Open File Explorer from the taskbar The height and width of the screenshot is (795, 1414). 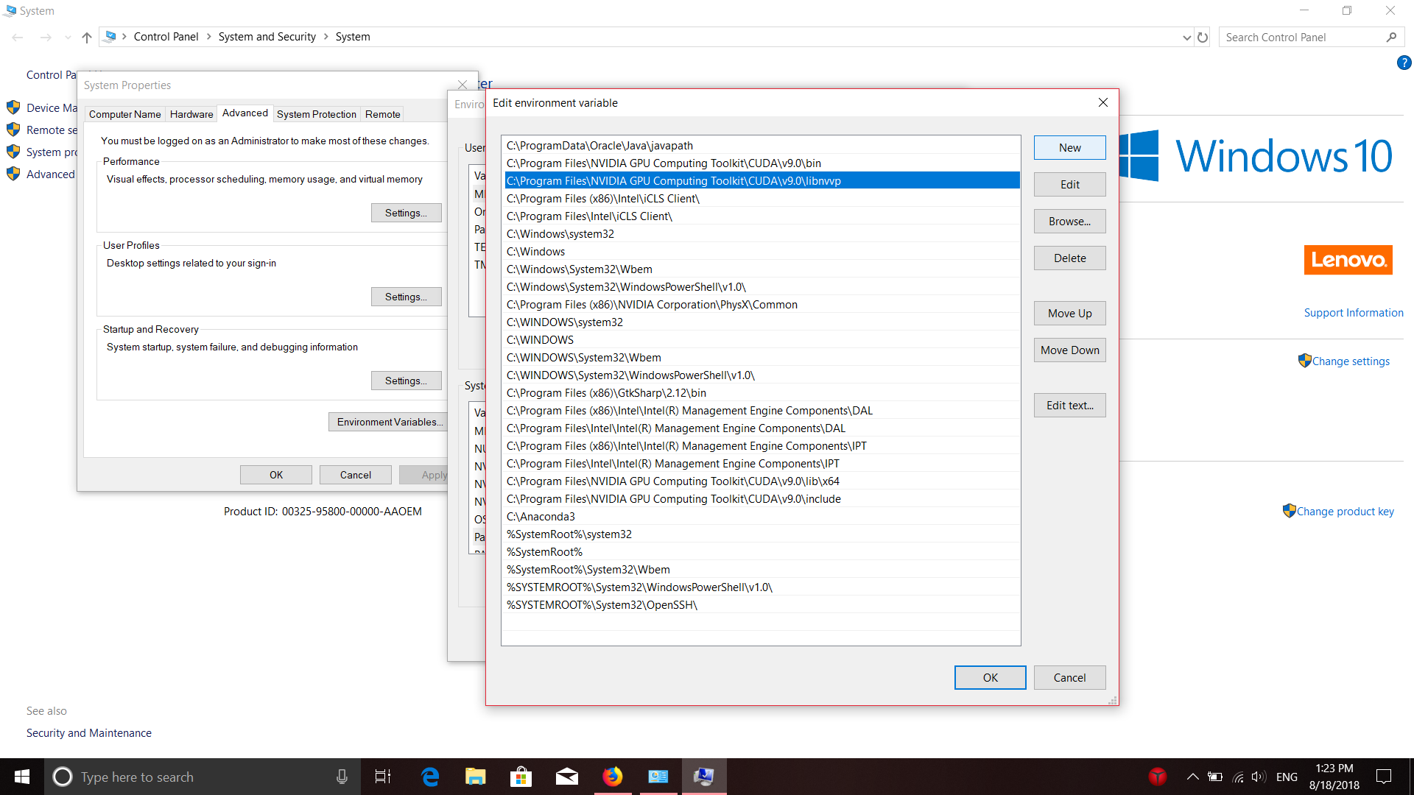475,777
